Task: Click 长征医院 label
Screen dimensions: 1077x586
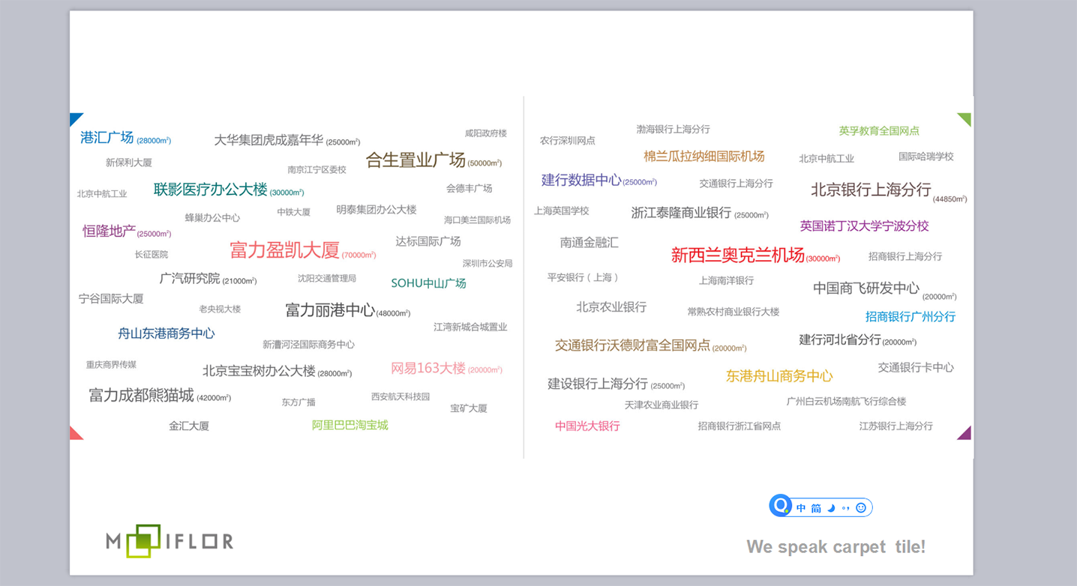Action: [151, 255]
